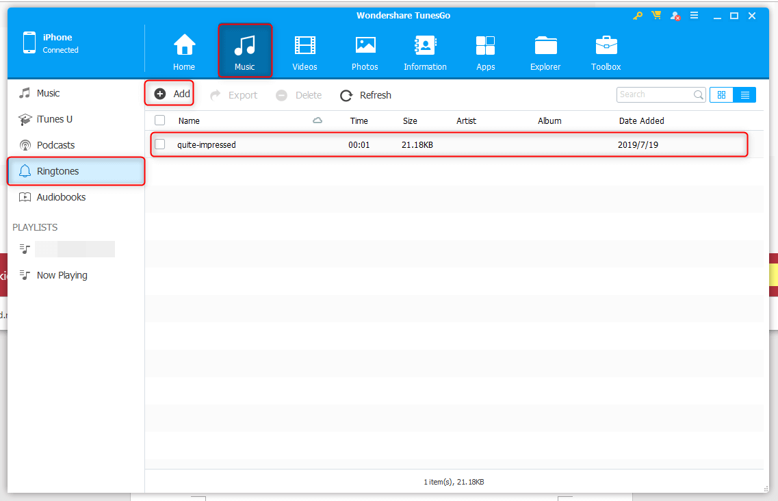
Task: Add a new ringtone file
Action: click(169, 94)
